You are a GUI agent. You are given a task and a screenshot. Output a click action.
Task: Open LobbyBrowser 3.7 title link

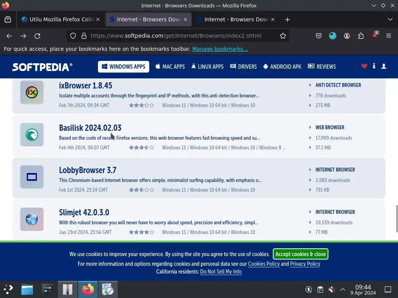87,170
